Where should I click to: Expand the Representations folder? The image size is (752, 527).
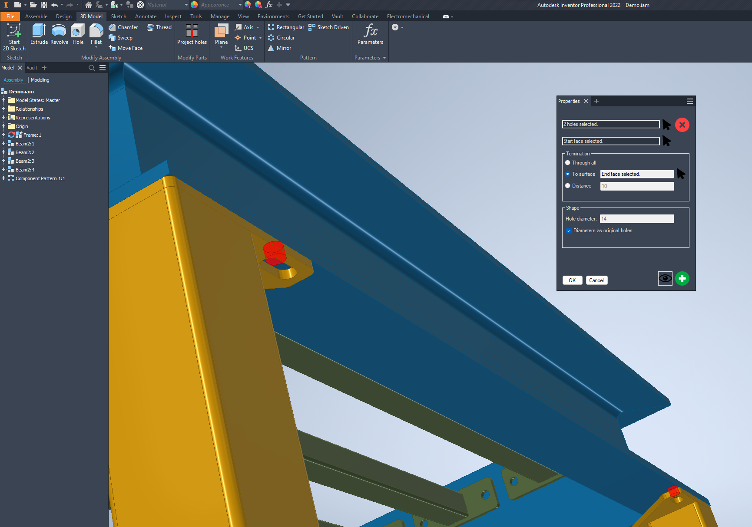point(3,118)
